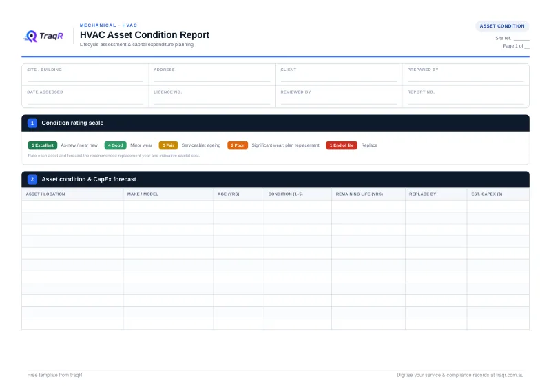Click the Significant wear; plan replacement text
Image resolution: width=551 pixels, height=390 pixels.
click(x=285, y=145)
